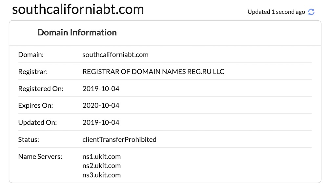Click name server ns3.ukit.com

click(x=101, y=175)
